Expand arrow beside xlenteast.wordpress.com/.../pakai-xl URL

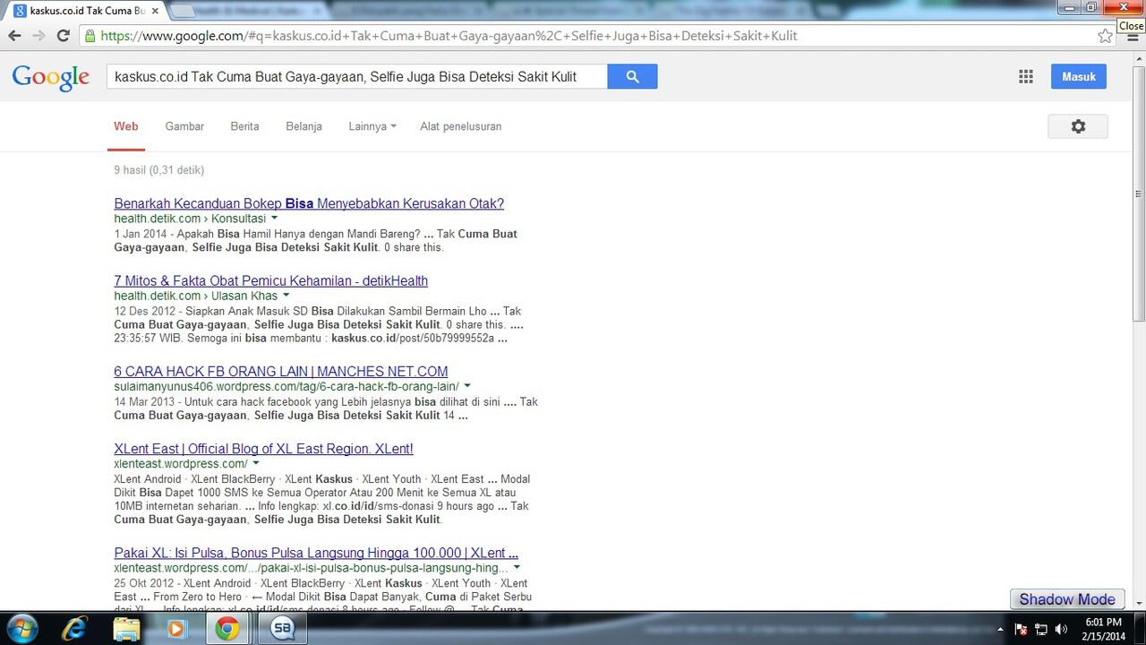(x=517, y=568)
